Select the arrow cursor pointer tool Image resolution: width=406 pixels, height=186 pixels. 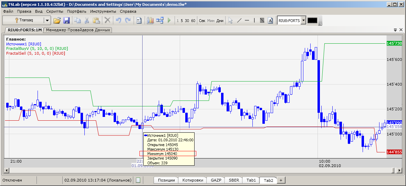pos(230,20)
